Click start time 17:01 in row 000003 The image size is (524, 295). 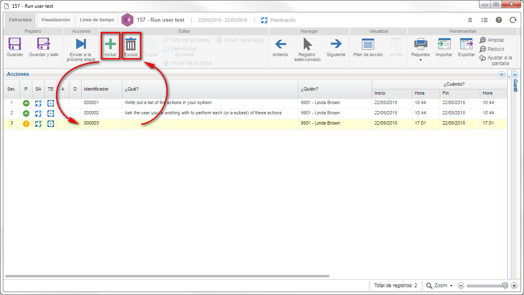click(x=420, y=123)
